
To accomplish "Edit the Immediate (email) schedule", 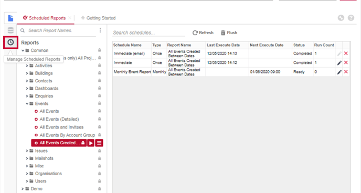I will tap(339, 53).
